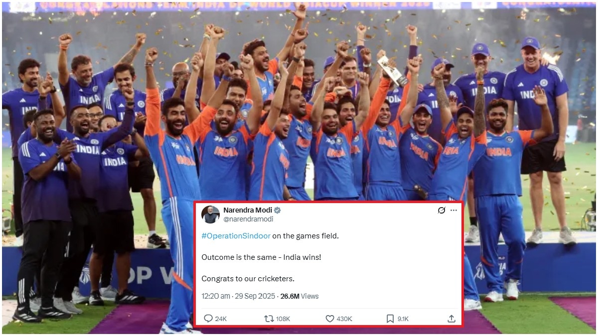The height and width of the screenshot is (336, 598).
Task: Click the Narendra Modi display name
Action: pos(248,210)
